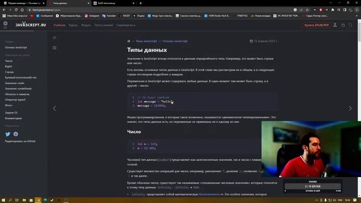Switch to the first browser tab
The height and width of the screenshot is (203, 361).
[23, 3]
